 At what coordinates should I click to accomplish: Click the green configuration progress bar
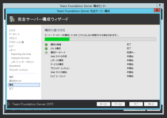(100, 39)
